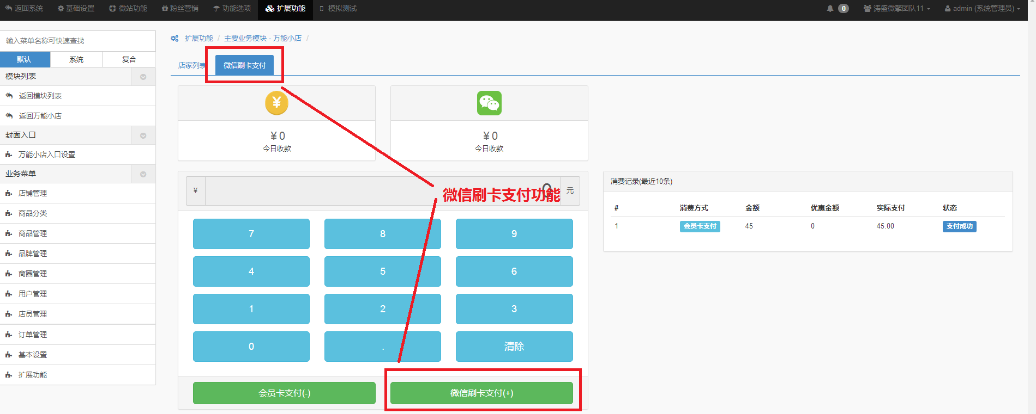
Task: Tap keypad number 9
Action: pos(514,234)
